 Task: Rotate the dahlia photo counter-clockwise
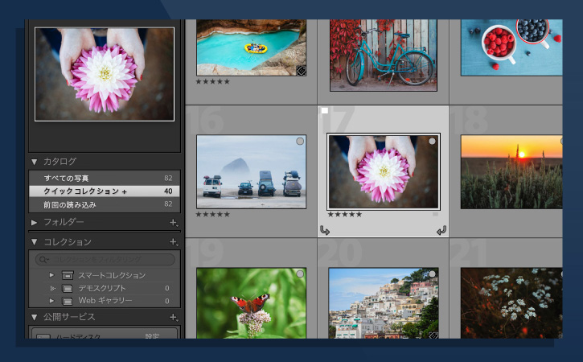pyautogui.click(x=325, y=231)
